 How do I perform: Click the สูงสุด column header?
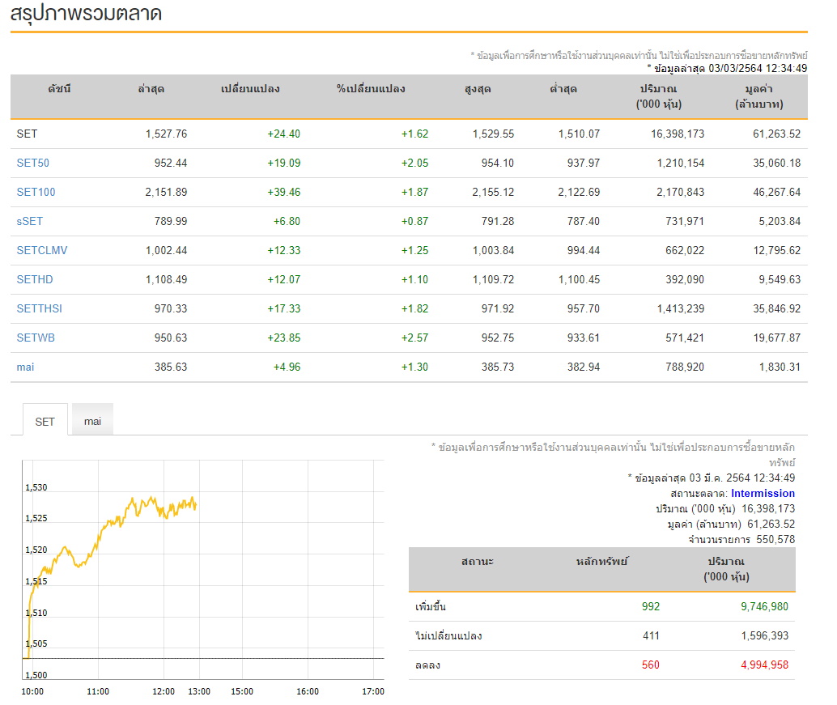(478, 88)
